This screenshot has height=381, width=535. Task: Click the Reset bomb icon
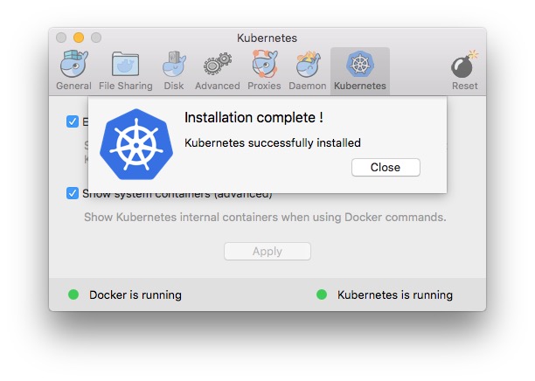point(464,71)
